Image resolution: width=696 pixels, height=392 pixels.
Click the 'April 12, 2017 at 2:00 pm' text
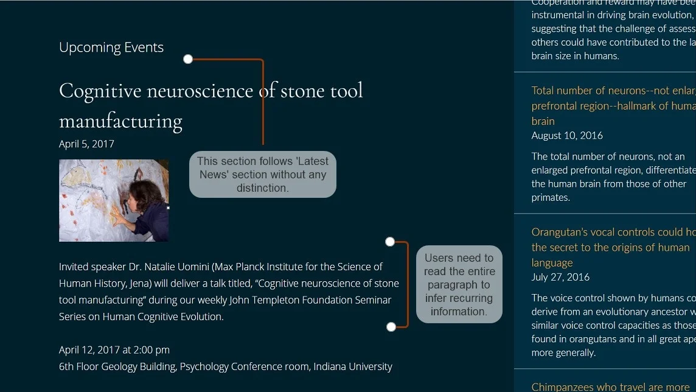[x=114, y=350]
